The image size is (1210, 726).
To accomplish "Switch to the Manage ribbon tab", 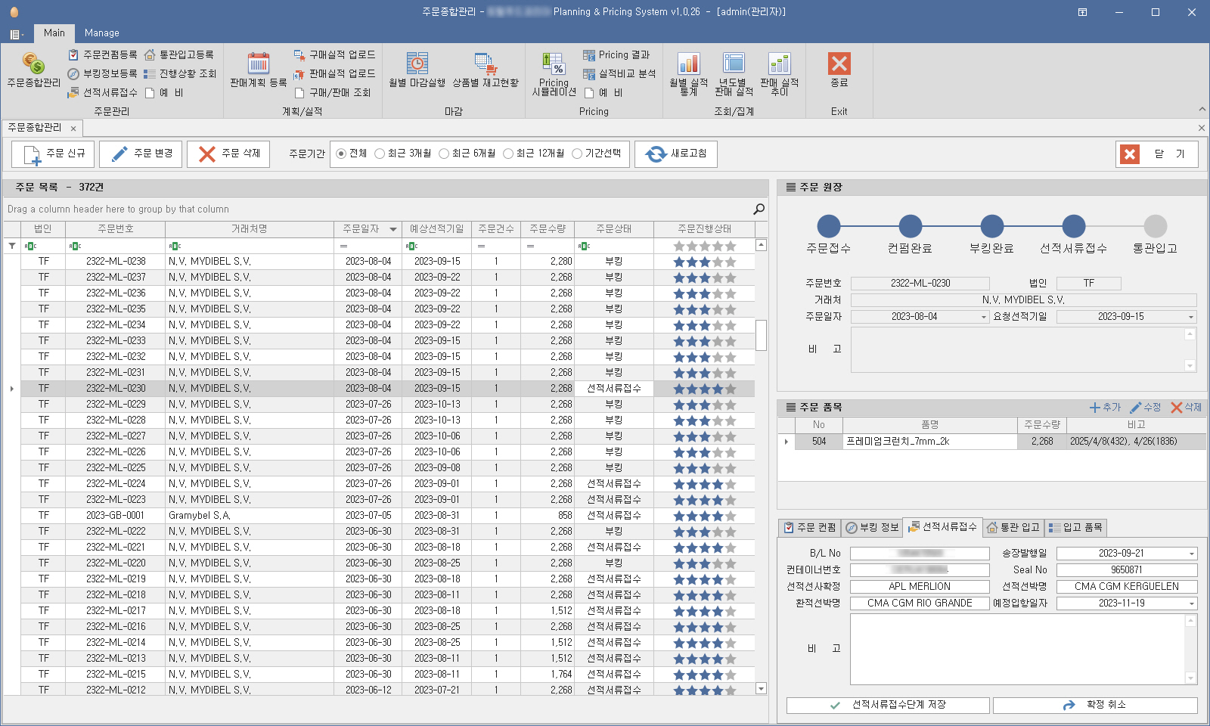I will (x=101, y=33).
